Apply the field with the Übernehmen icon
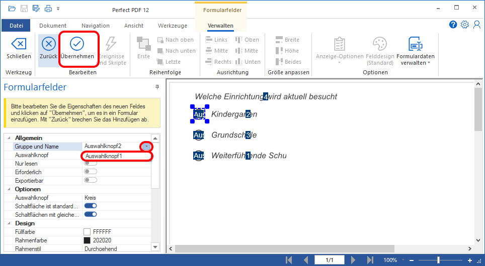Screen dimensions: 485x266 [77, 44]
